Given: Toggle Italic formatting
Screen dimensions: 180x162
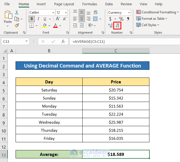Looking at the screenshot, I should click(38, 19).
